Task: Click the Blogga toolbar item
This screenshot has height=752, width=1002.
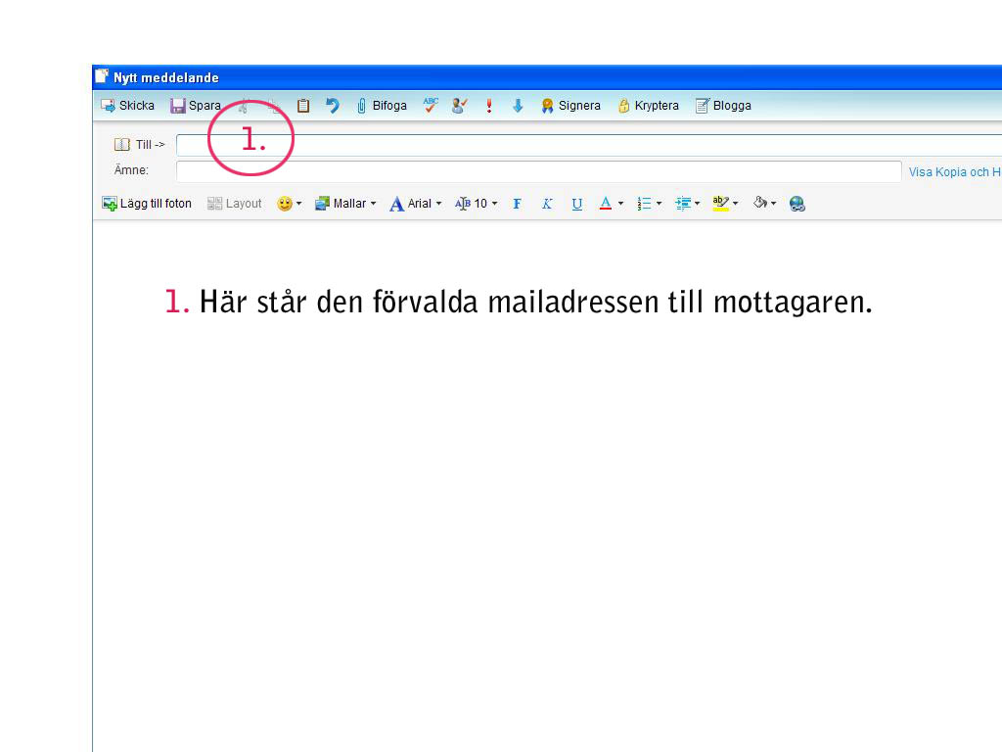Action: [x=723, y=106]
